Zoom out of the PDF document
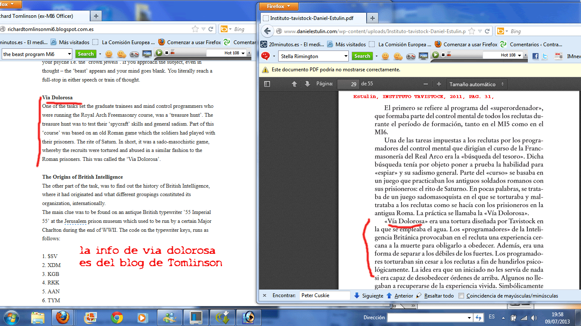The image size is (581, 326). 426,84
